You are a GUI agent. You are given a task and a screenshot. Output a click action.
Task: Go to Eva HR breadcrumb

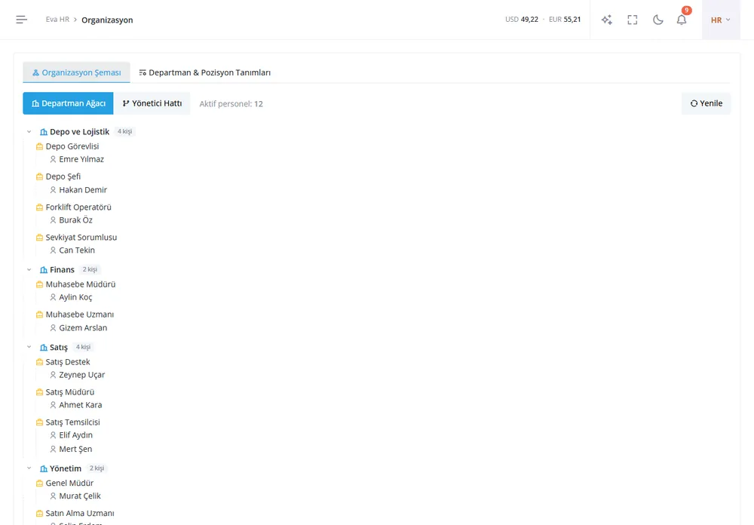(57, 20)
